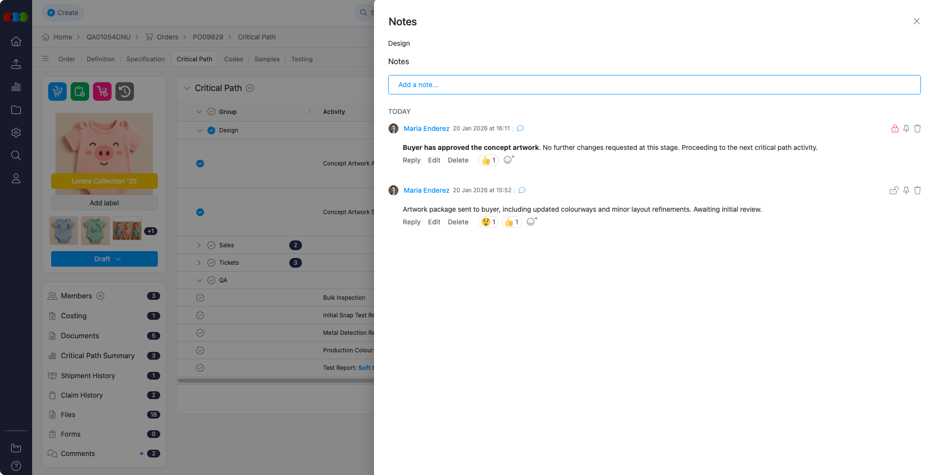
Task: Open emoji reaction picker on first note
Action: point(508,160)
